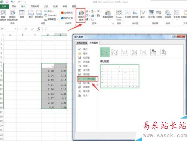Screen dimensions: 187x141
Task: Click the scatter chart preview thumbnail
Action: 120,76
